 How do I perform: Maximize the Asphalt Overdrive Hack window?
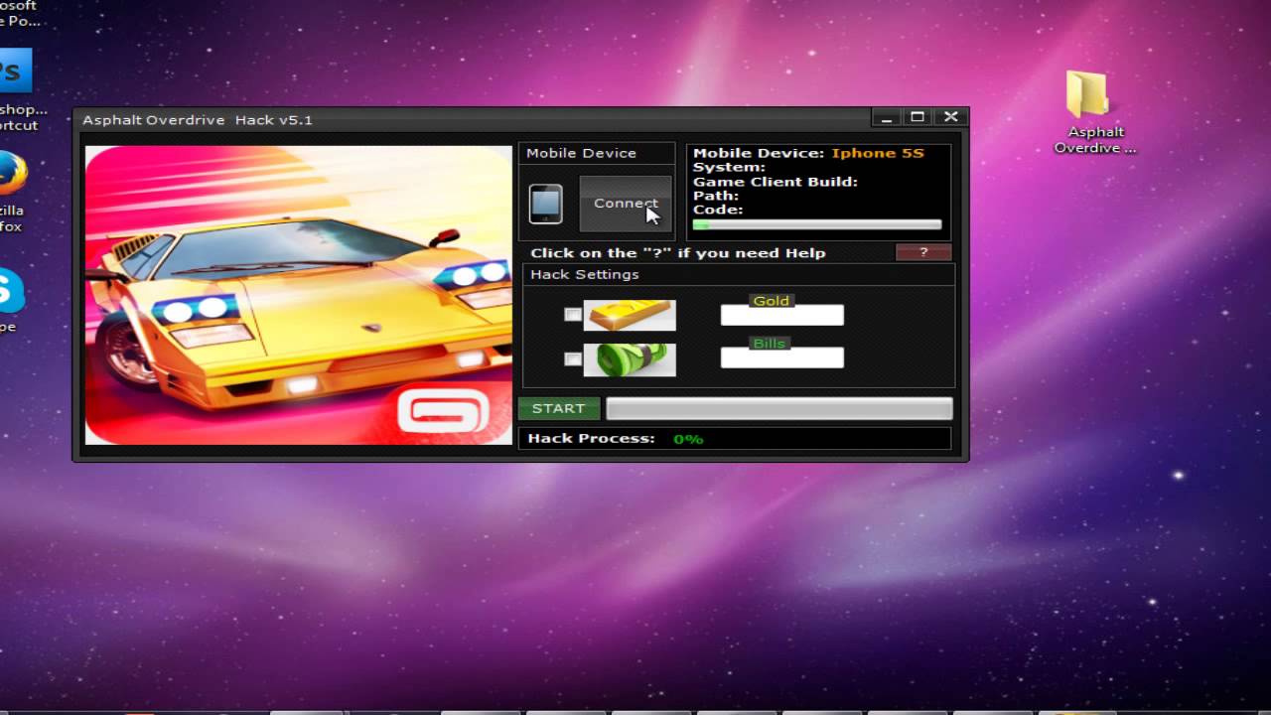918,117
